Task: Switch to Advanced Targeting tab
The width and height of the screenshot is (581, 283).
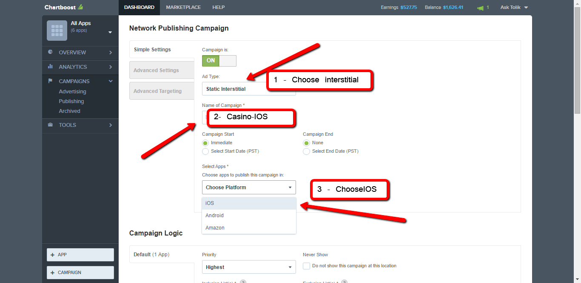Action: [x=162, y=91]
